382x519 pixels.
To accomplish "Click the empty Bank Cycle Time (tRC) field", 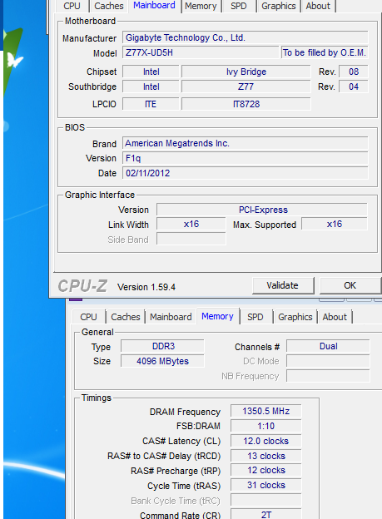I will pos(266,500).
